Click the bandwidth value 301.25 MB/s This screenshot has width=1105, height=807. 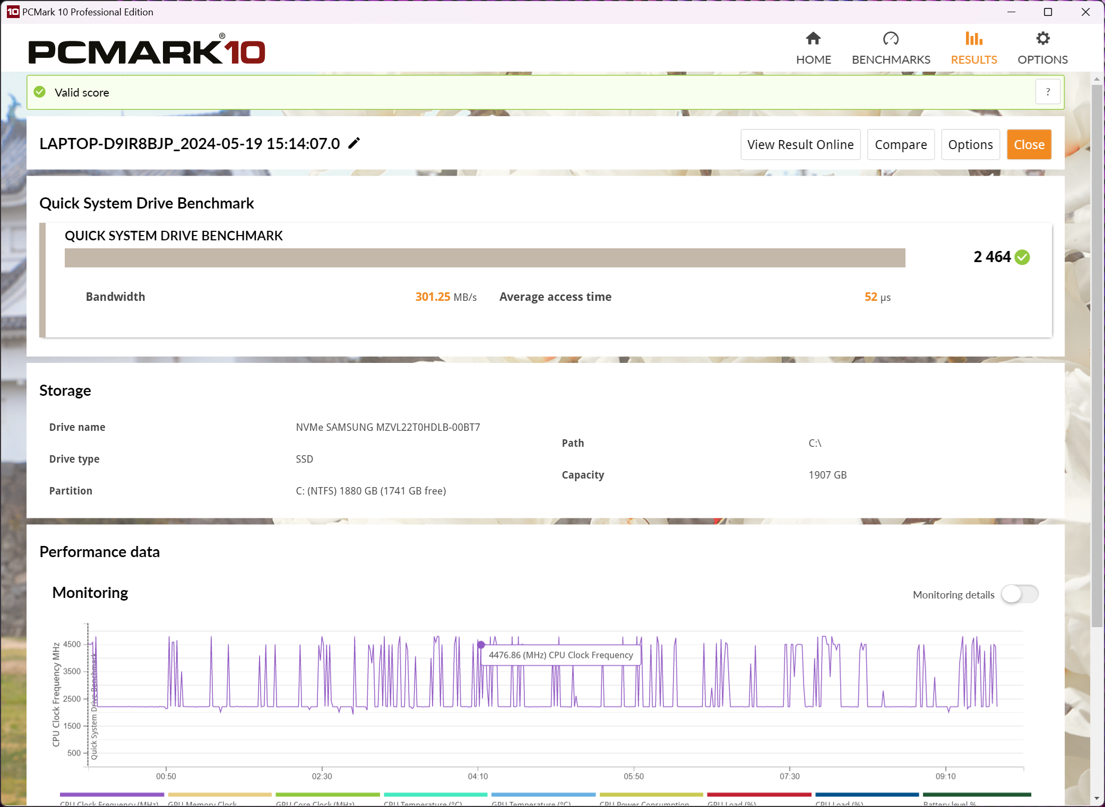[x=446, y=297]
